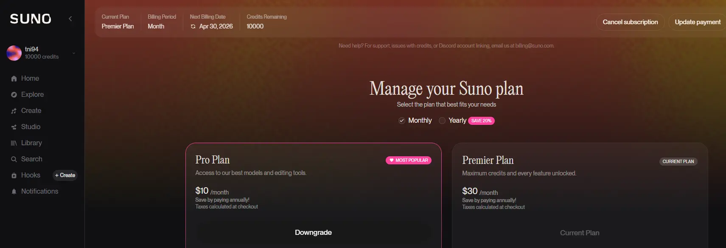Click the Premier Plan value under Current Plan
The image size is (726, 248).
click(118, 26)
